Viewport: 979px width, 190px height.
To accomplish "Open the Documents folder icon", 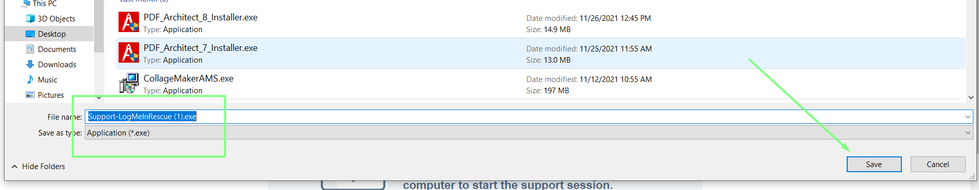I will click(30, 49).
